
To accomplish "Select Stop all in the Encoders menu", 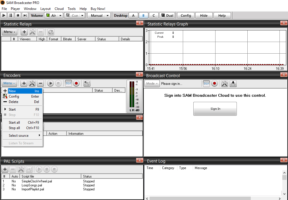I will (x=22, y=128).
